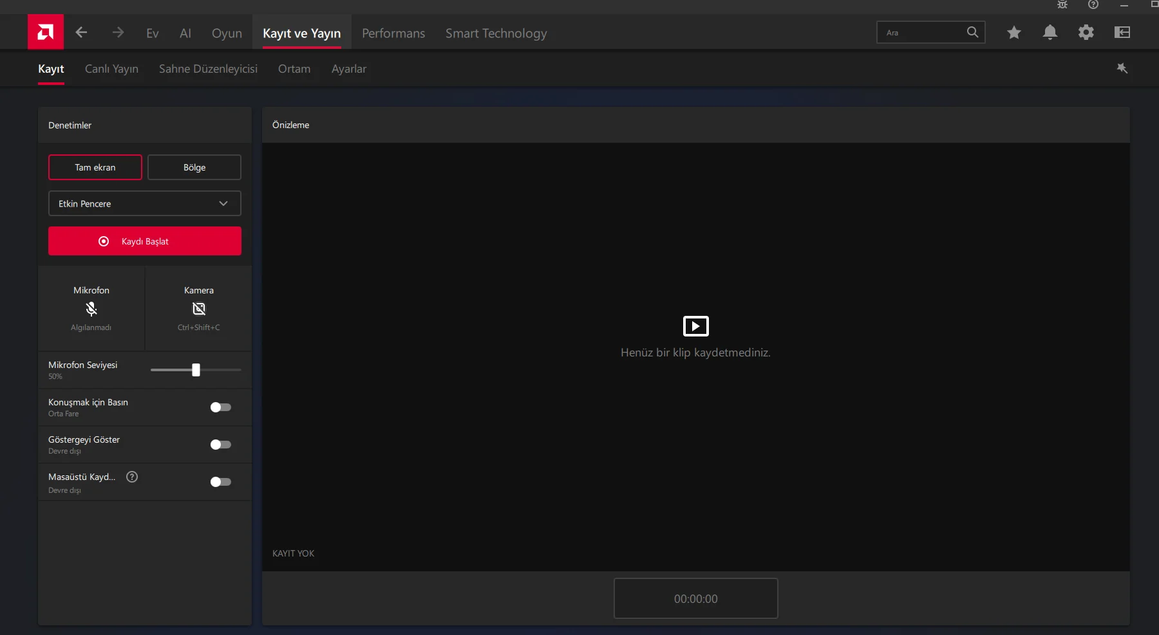1159x635 pixels.
Task: Click the disabled camera icon
Action: point(199,309)
